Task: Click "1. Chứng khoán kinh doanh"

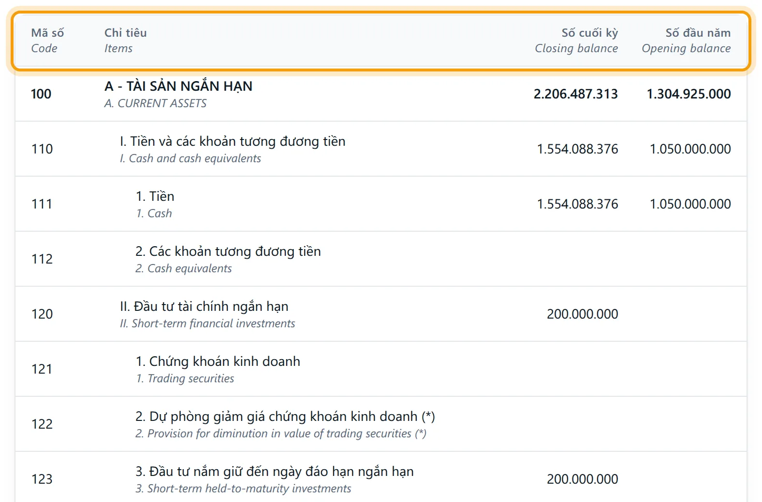Action: (218, 361)
